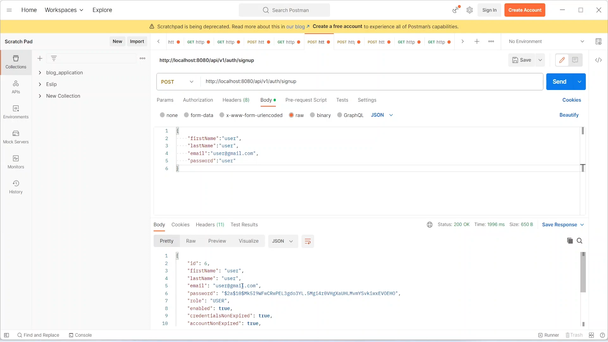Click the Import button

(137, 41)
